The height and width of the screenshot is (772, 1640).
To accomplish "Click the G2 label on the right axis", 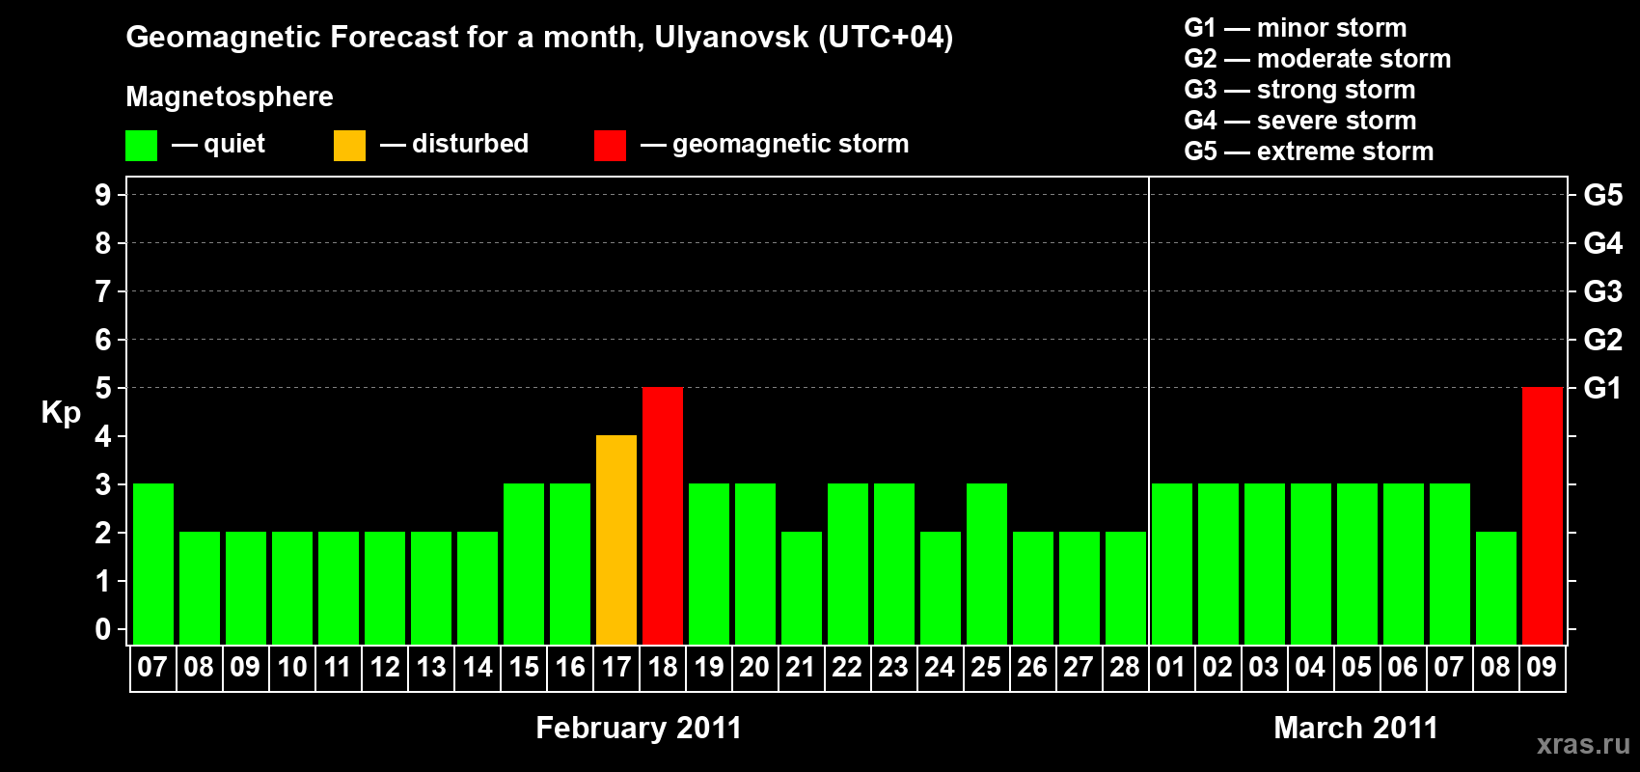I will 1603,340.
